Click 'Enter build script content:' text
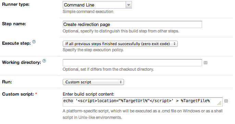The image size is (235, 124). point(88,94)
